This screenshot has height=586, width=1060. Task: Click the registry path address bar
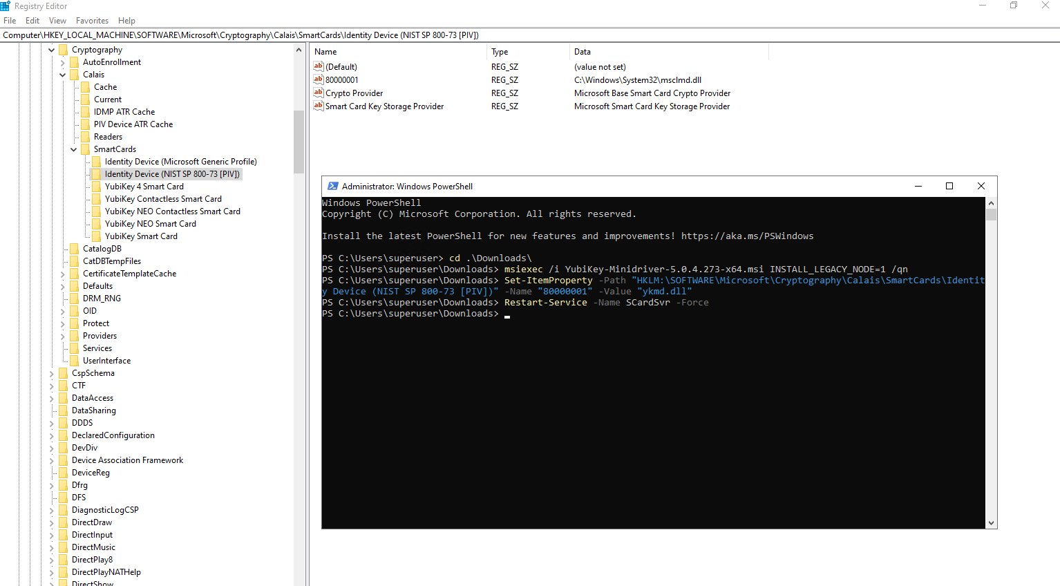click(x=530, y=35)
